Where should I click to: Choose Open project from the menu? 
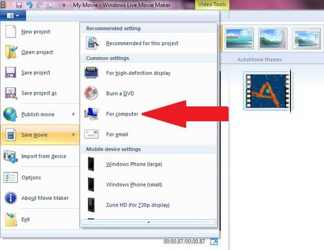pos(40,52)
